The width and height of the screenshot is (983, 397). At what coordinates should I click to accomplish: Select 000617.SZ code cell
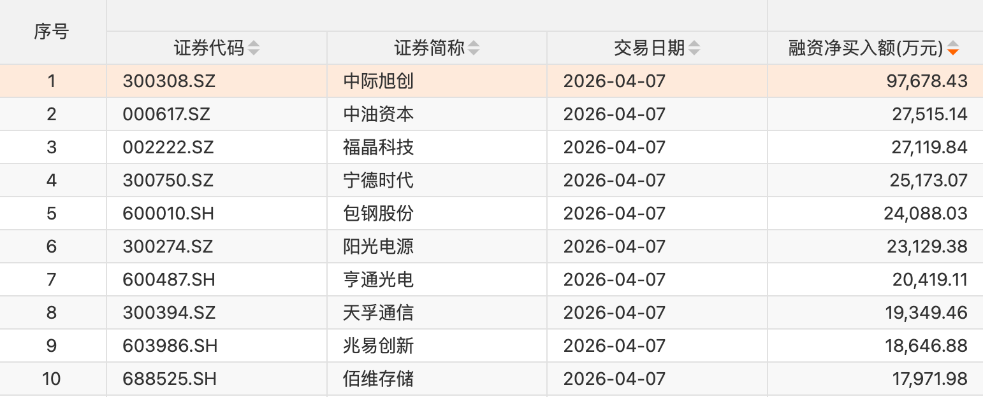click(x=166, y=115)
